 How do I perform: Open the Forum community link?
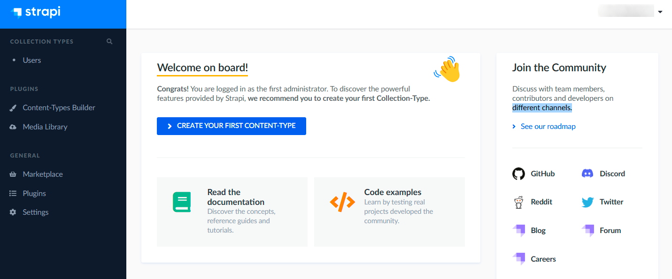[610, 231]
